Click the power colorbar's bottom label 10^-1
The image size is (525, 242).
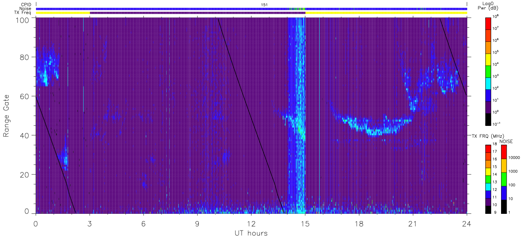(x=496, y=124)
